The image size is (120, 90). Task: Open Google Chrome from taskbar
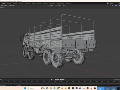[x=58, y=88]
